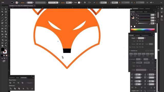Select the Gradient tool
The height and width of the screenshot is (92, 164).
[6, 34]
